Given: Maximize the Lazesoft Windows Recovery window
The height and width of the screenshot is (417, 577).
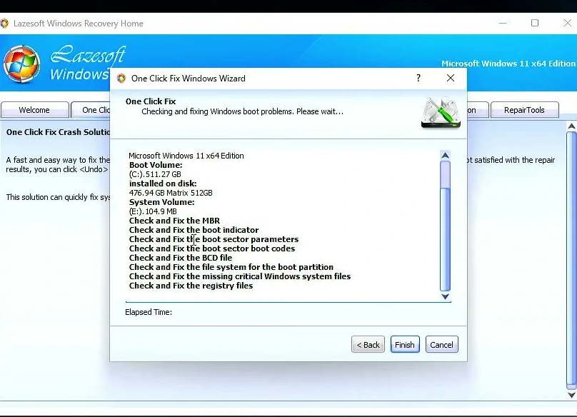Looking at the screenshot, I should pyautogui.click(x=535, y=23).
